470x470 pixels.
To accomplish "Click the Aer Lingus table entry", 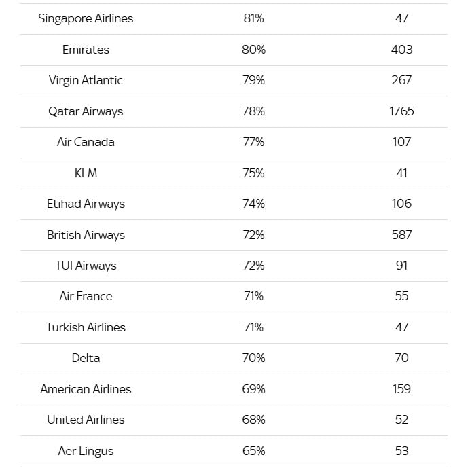I will 86,451.
